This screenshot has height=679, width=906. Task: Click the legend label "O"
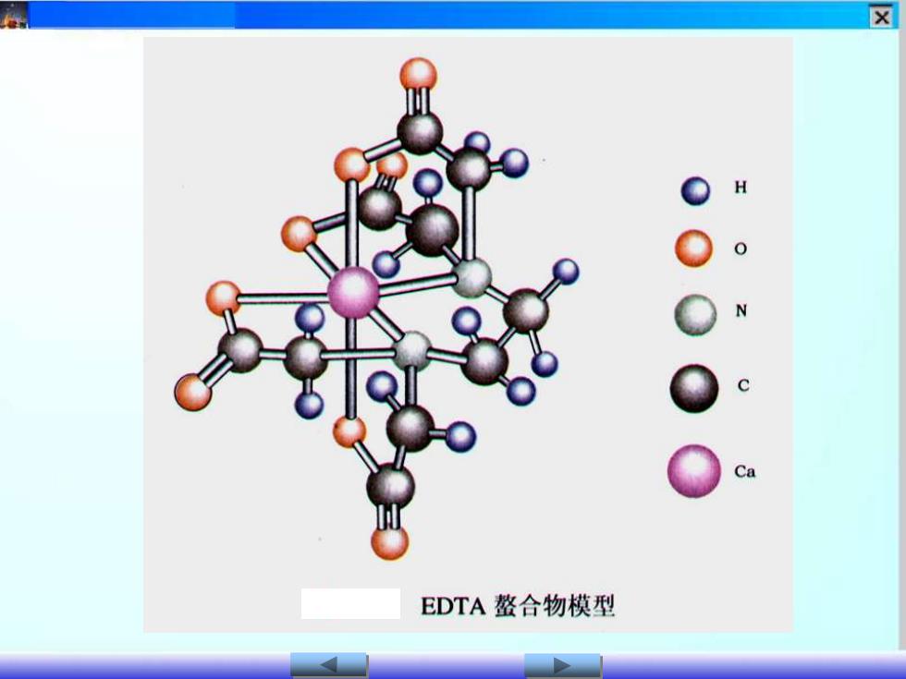(x=741, y=249)
